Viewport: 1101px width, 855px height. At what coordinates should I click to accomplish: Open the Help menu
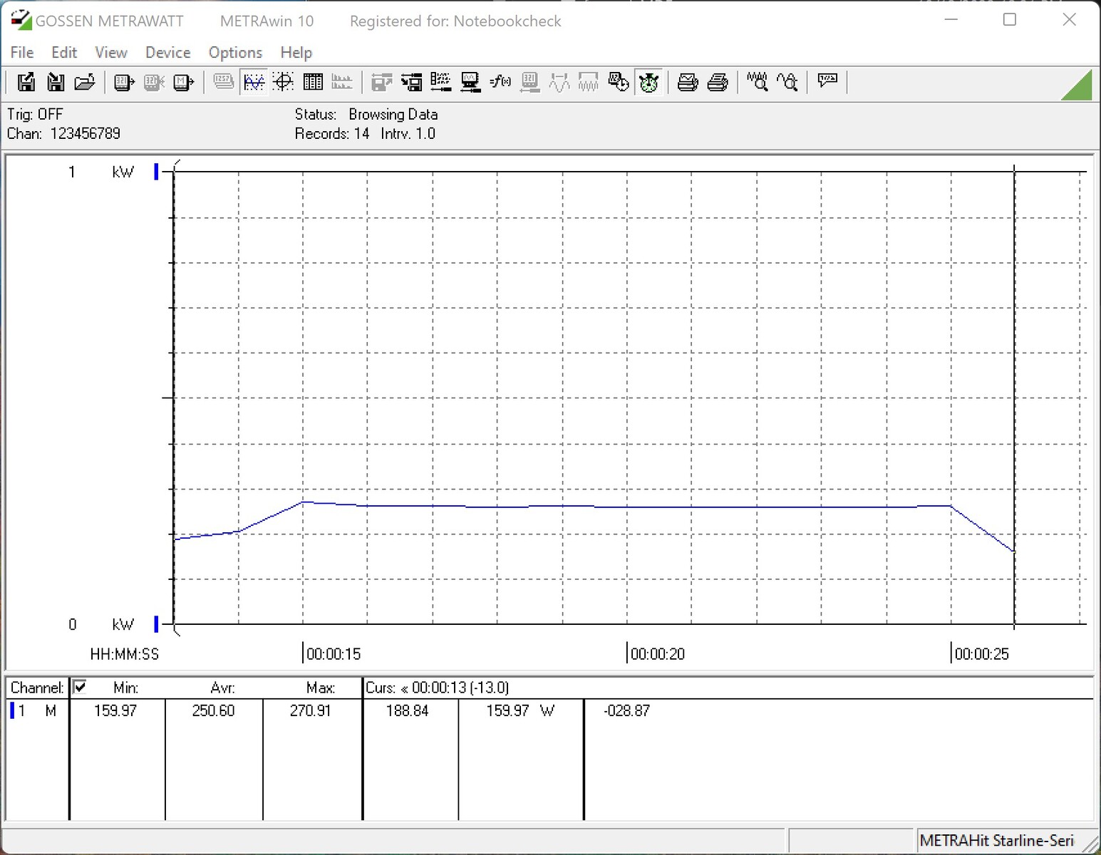[x=296, y=53]
